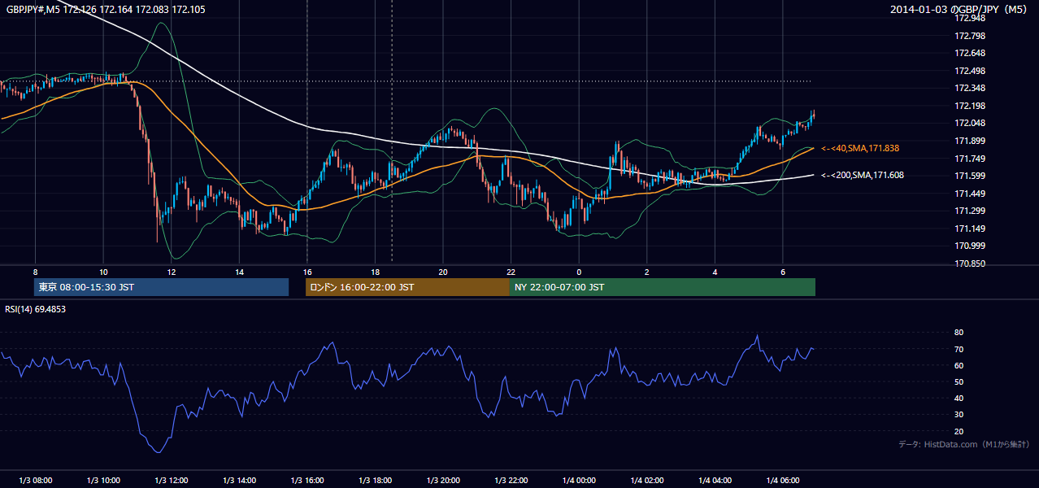Click price axis value 172.048
The width and height of the screenshot is (1039, 488).
(971, 123)
